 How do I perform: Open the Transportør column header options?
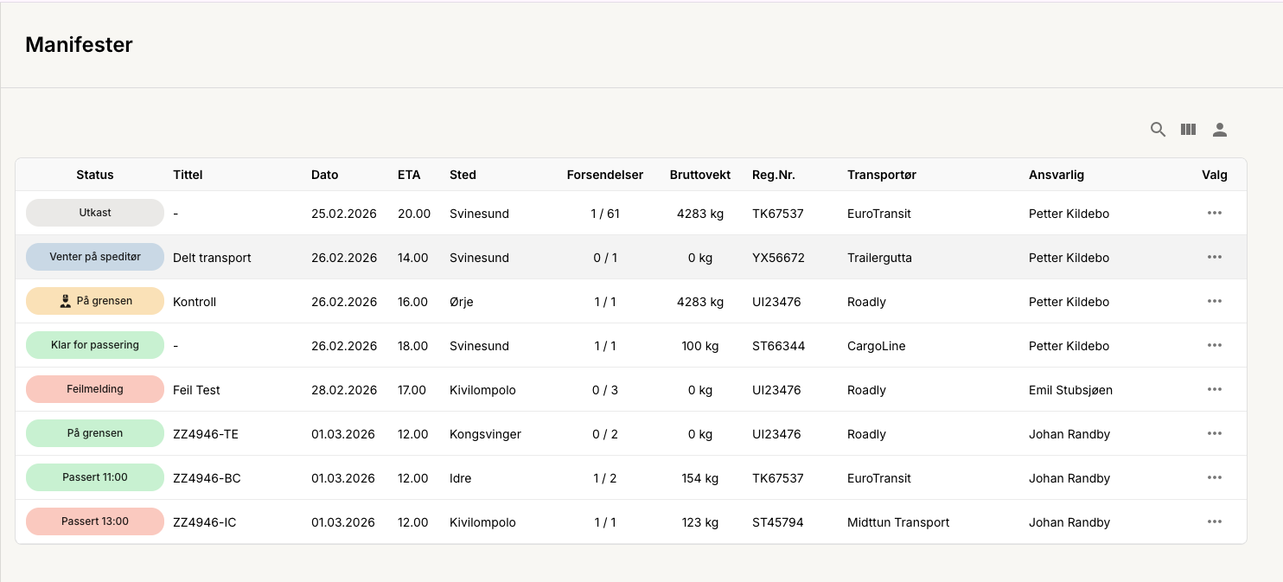point(882,175)
